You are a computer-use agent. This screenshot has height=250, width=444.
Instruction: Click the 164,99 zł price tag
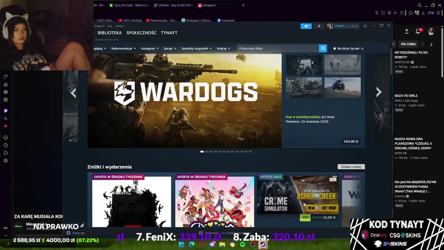[x=351, y=141]
